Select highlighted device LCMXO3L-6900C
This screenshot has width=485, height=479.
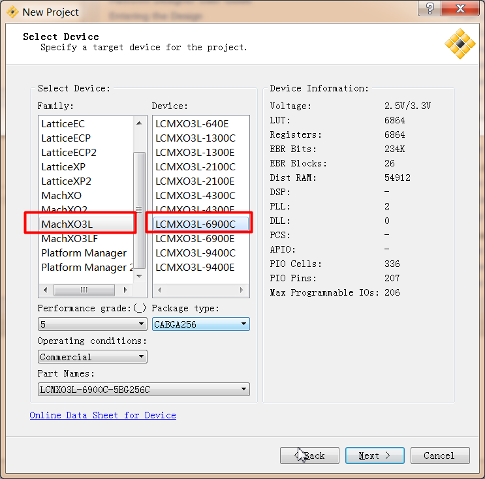(x=201, y=224)
